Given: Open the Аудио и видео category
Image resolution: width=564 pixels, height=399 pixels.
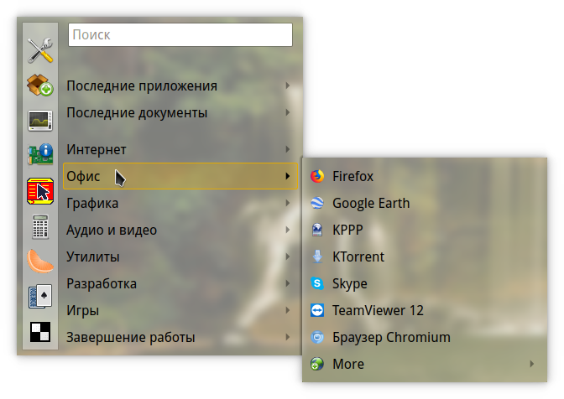Looking at the screenshot, I should click(x=180, y=230).
